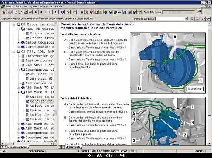
Task: Click '9000000006' in the status bar
Action: tap(36, 151)
